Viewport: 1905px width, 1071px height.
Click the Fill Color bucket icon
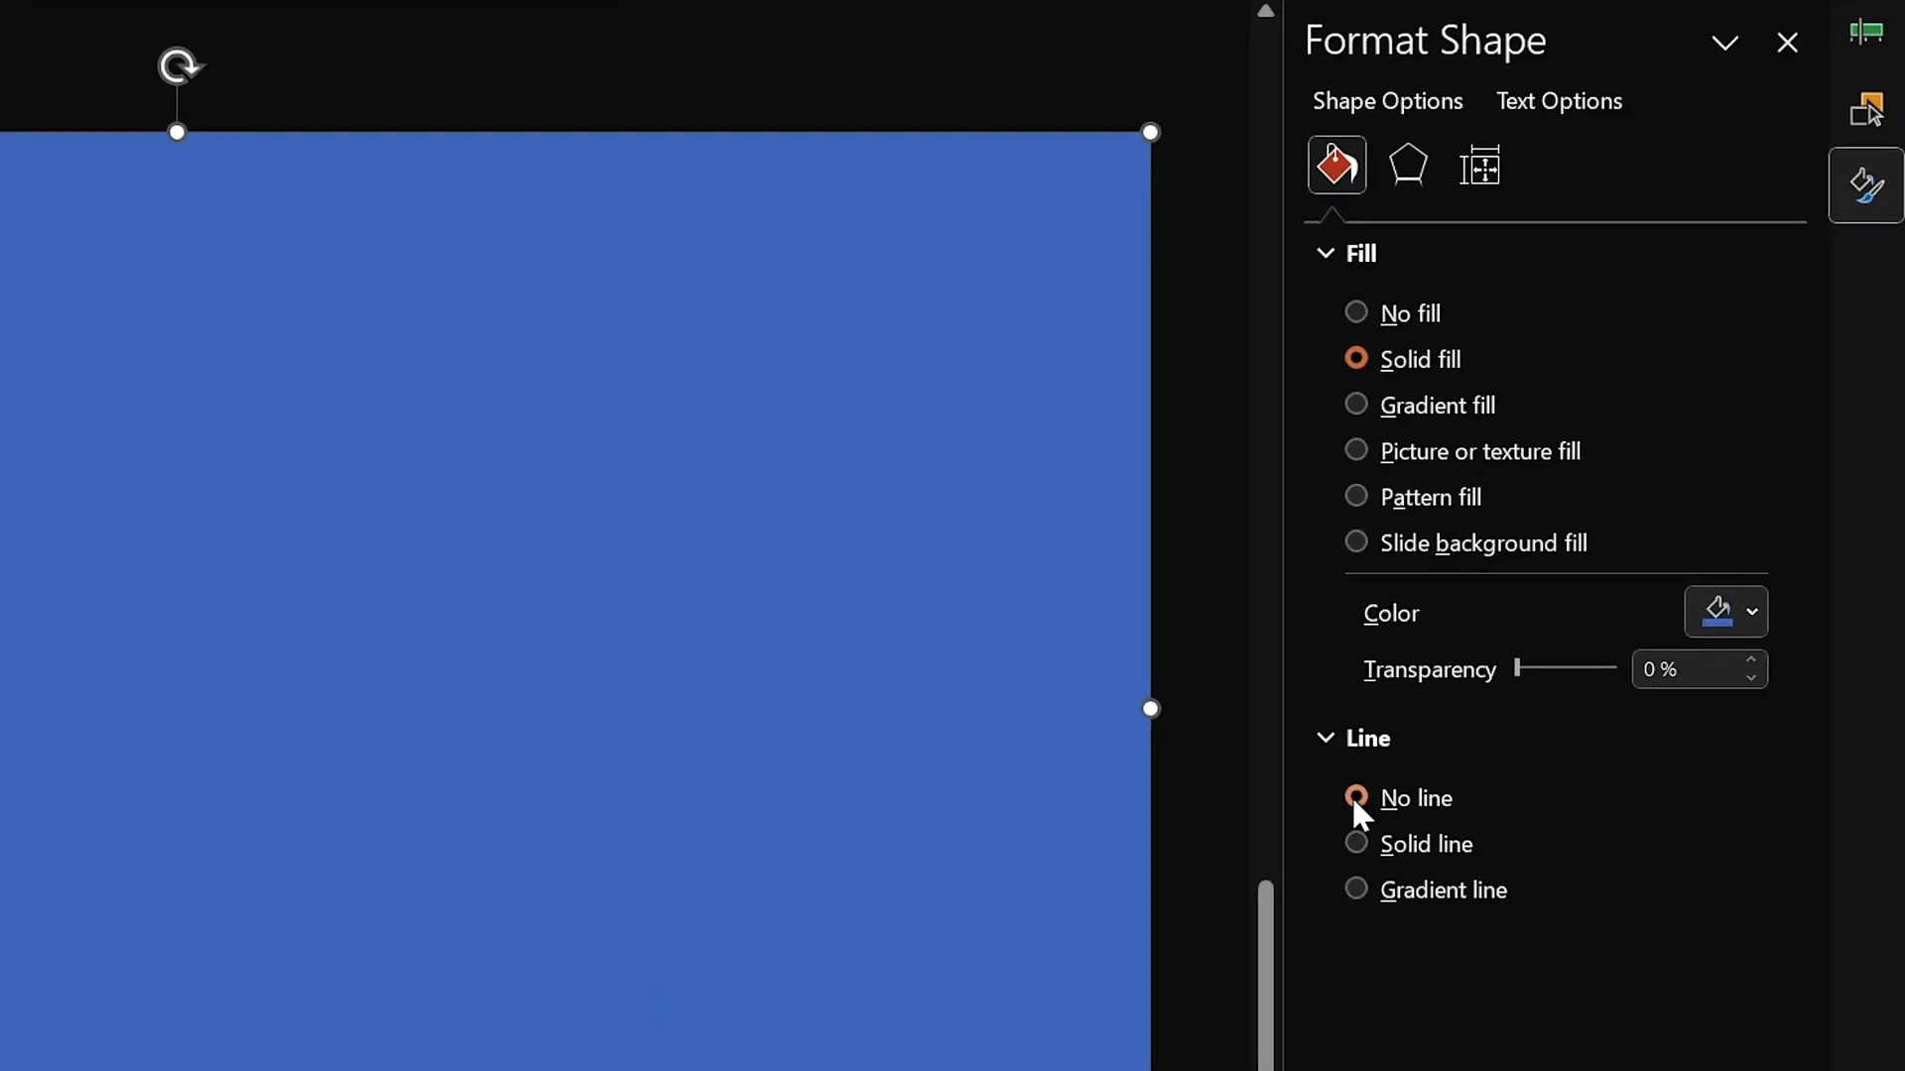point(1715,612)
